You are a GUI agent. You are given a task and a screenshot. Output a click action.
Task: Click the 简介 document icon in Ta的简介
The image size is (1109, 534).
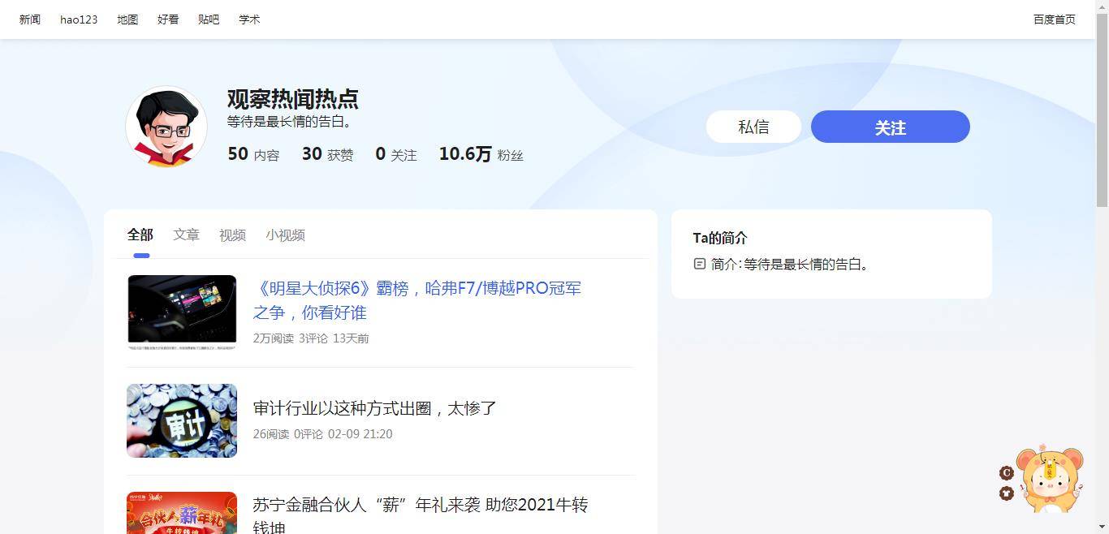pos(700,264)
